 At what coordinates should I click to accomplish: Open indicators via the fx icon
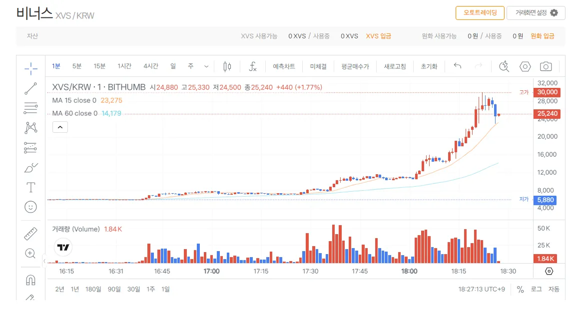pos(253,66)
